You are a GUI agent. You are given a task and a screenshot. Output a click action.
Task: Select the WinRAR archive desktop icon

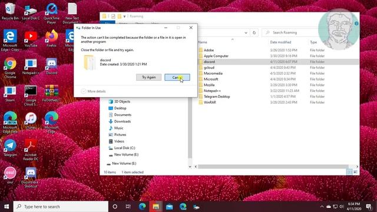click(x=51, y=94)
